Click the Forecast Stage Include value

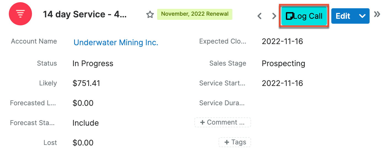tap(85, 123)
